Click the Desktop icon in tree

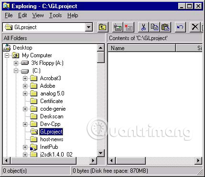(7, 48)
